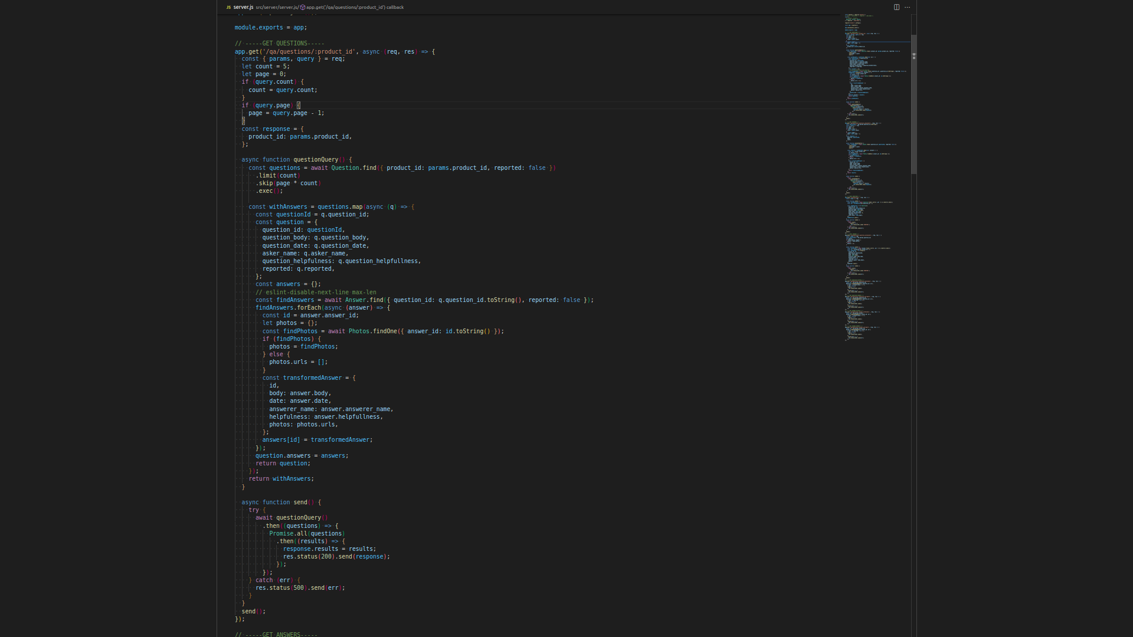Click 'question.answers = answers;' line
The height and width of the screenshot is (637, 1133).
click(302, 455)
